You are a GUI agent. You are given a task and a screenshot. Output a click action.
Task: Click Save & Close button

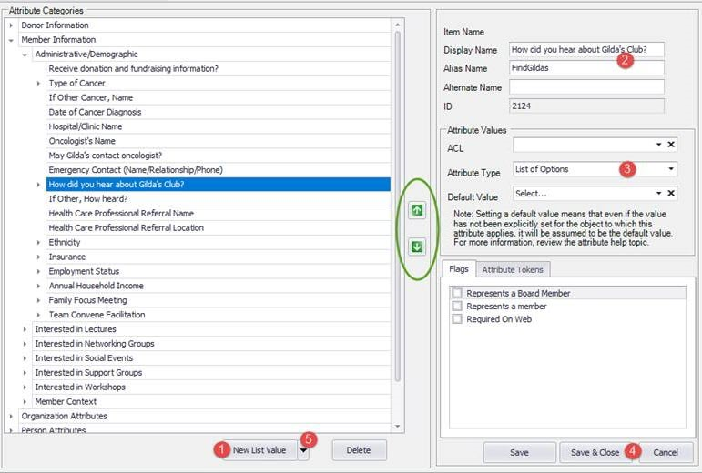pyautogui.click(x=595, y=452)
